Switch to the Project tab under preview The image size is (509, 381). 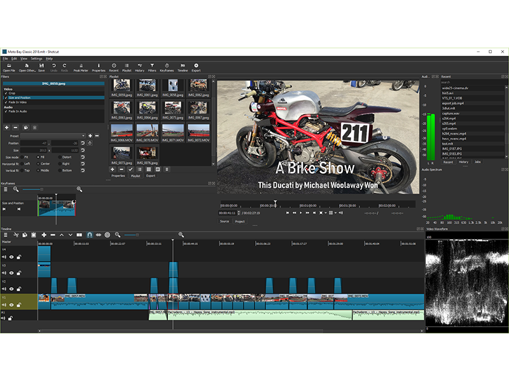(240, 222)
